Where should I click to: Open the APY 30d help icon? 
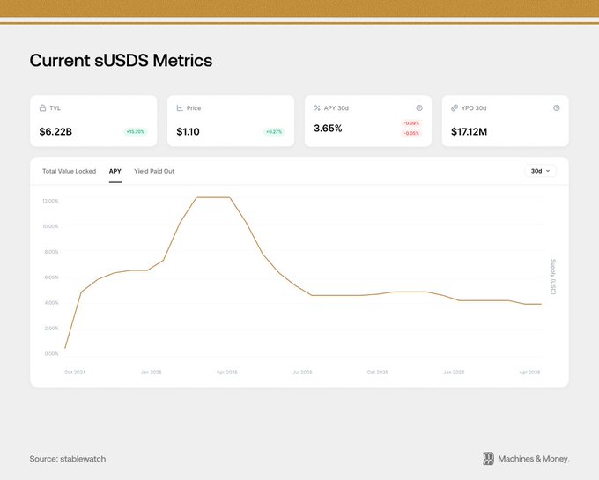click(419, 108)
